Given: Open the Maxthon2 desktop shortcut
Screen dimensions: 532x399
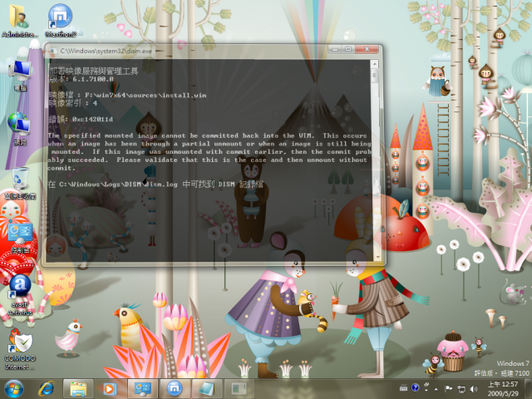Looking at the screenshot, I should (x=61, y=20).
